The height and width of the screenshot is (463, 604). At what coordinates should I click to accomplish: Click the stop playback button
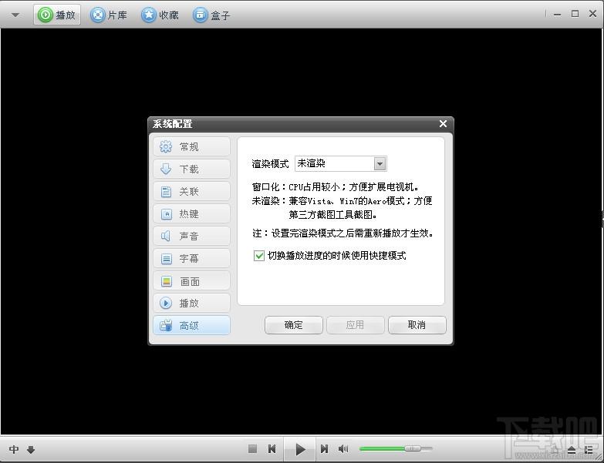coord(253,449)
